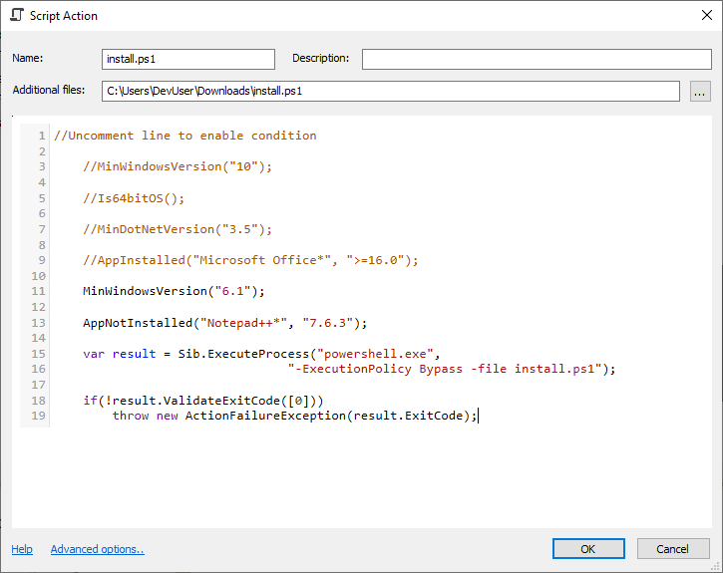Click the "-ExecutionPolicy Bypass -file install.ps1" string
The width and height of the screenshot is (723, 573).
point(446,369)
